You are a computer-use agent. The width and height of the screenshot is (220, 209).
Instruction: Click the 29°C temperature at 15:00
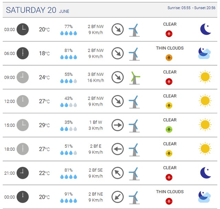click(x=44, y=125)
